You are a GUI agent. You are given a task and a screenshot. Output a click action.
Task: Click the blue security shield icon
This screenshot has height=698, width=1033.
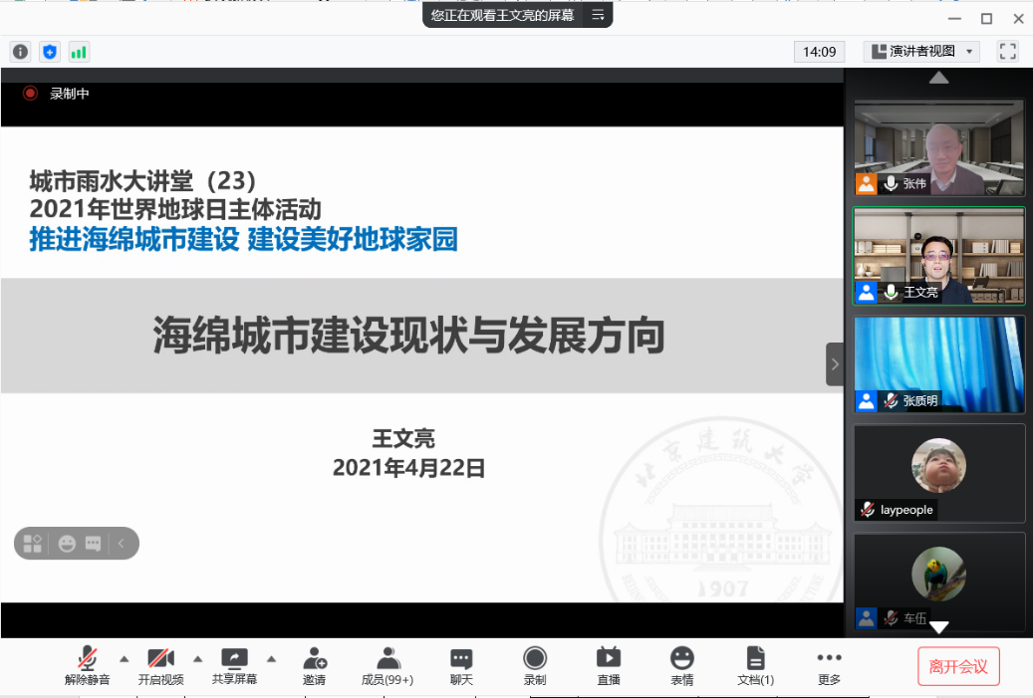49,52
